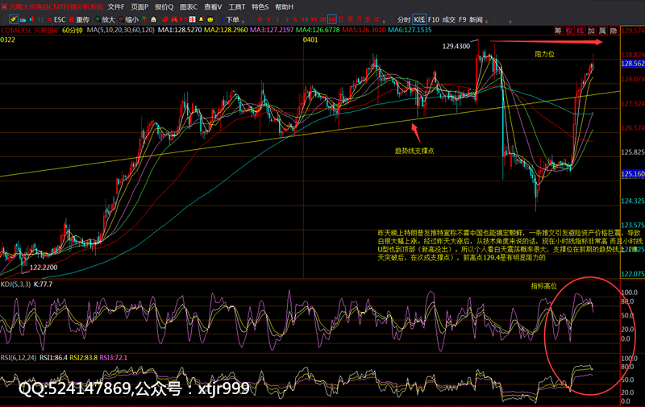
Task: Click the red swirl icon before binoculars
Action: click(165, 19)
